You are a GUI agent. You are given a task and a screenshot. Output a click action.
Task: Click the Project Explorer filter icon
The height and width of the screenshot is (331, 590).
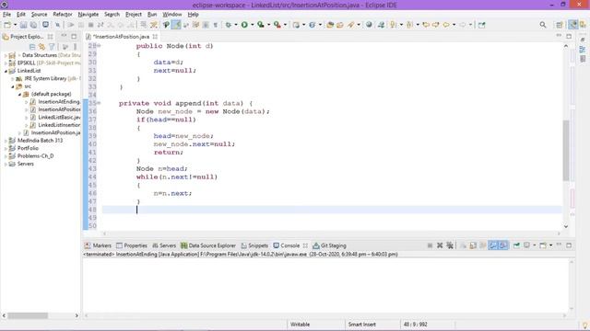point(52,47)
